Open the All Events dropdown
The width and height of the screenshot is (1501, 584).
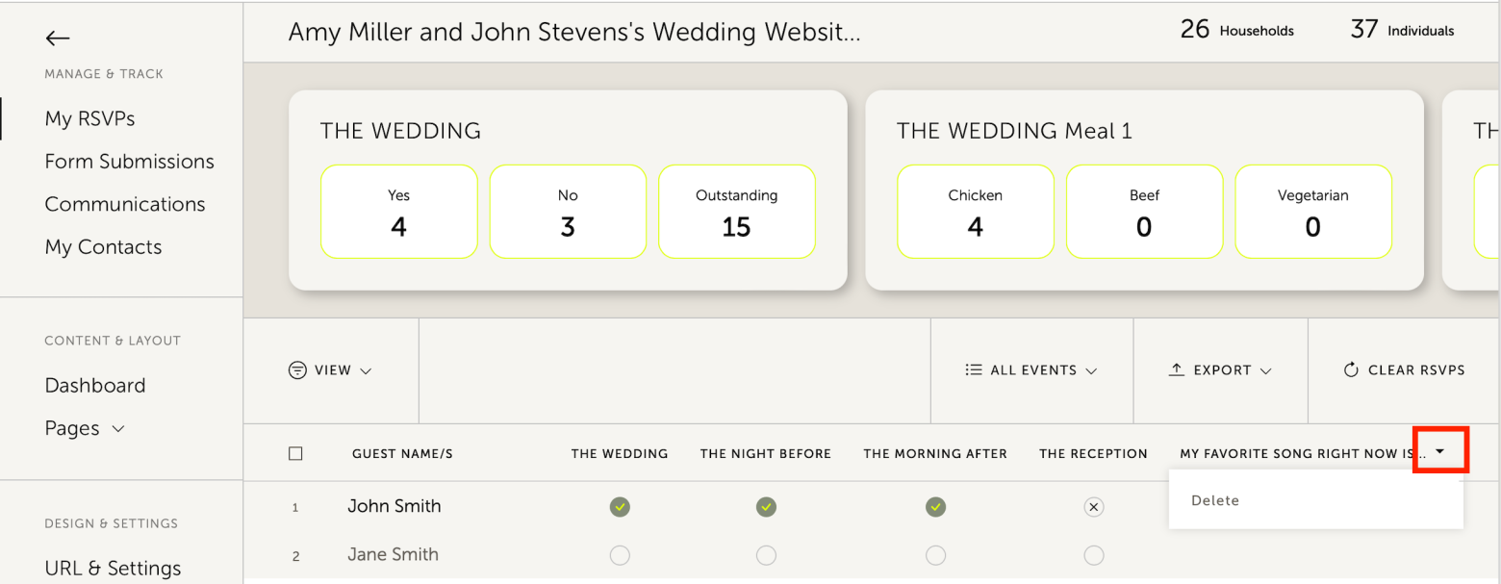click(1032, 370)
